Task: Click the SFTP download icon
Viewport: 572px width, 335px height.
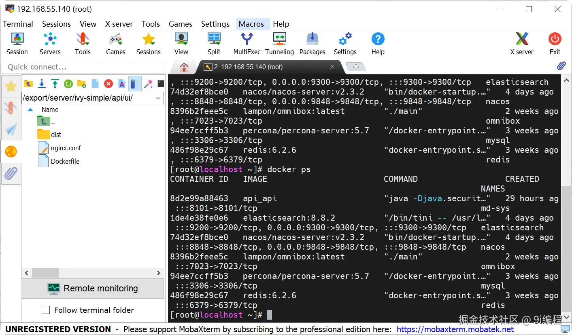Action: pos(41,84)
